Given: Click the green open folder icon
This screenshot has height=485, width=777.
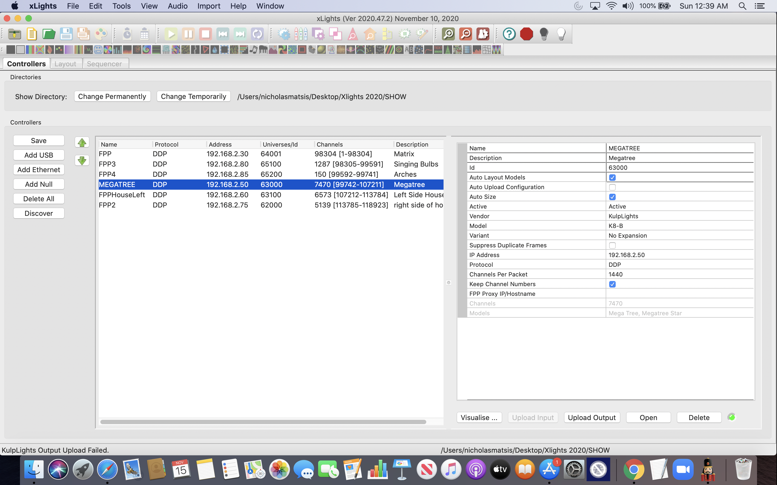Looking at the screenshot, I should (x=49, y=34).
